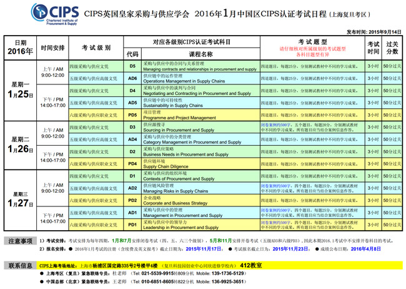Viewport: 406px width, 289px height.
Task: Click 'Business Needs in Procurement and Supply'
Action: pos(186,155)
